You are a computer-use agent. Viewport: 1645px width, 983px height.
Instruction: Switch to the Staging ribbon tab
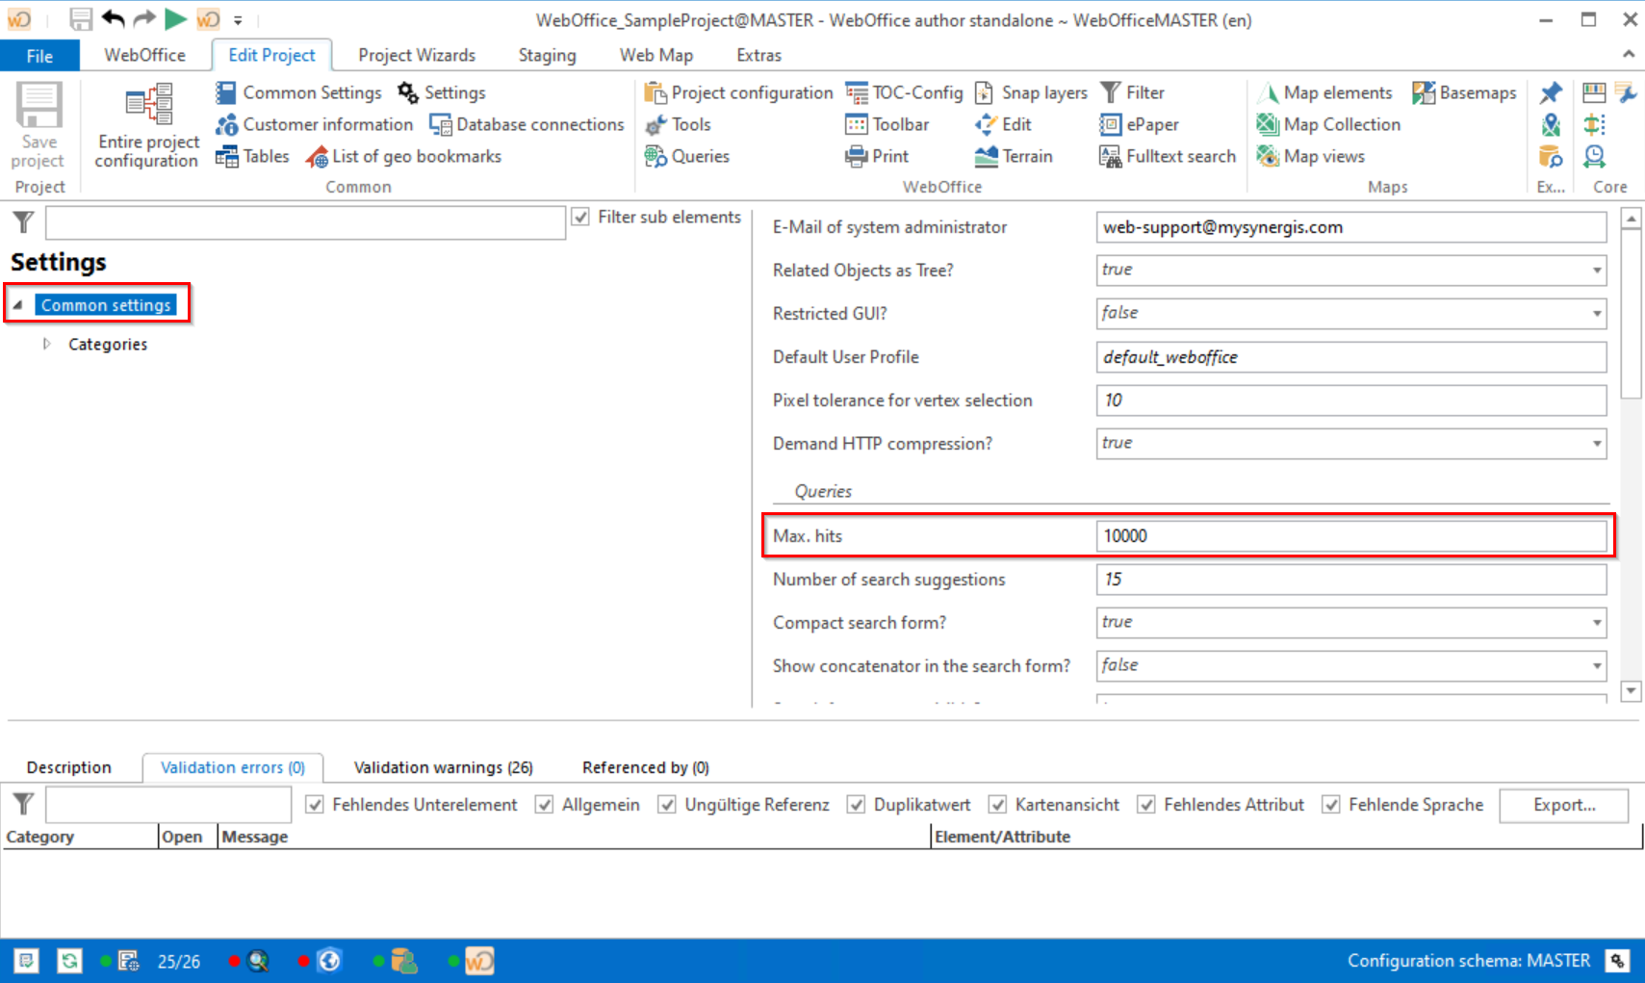point(546,55)
